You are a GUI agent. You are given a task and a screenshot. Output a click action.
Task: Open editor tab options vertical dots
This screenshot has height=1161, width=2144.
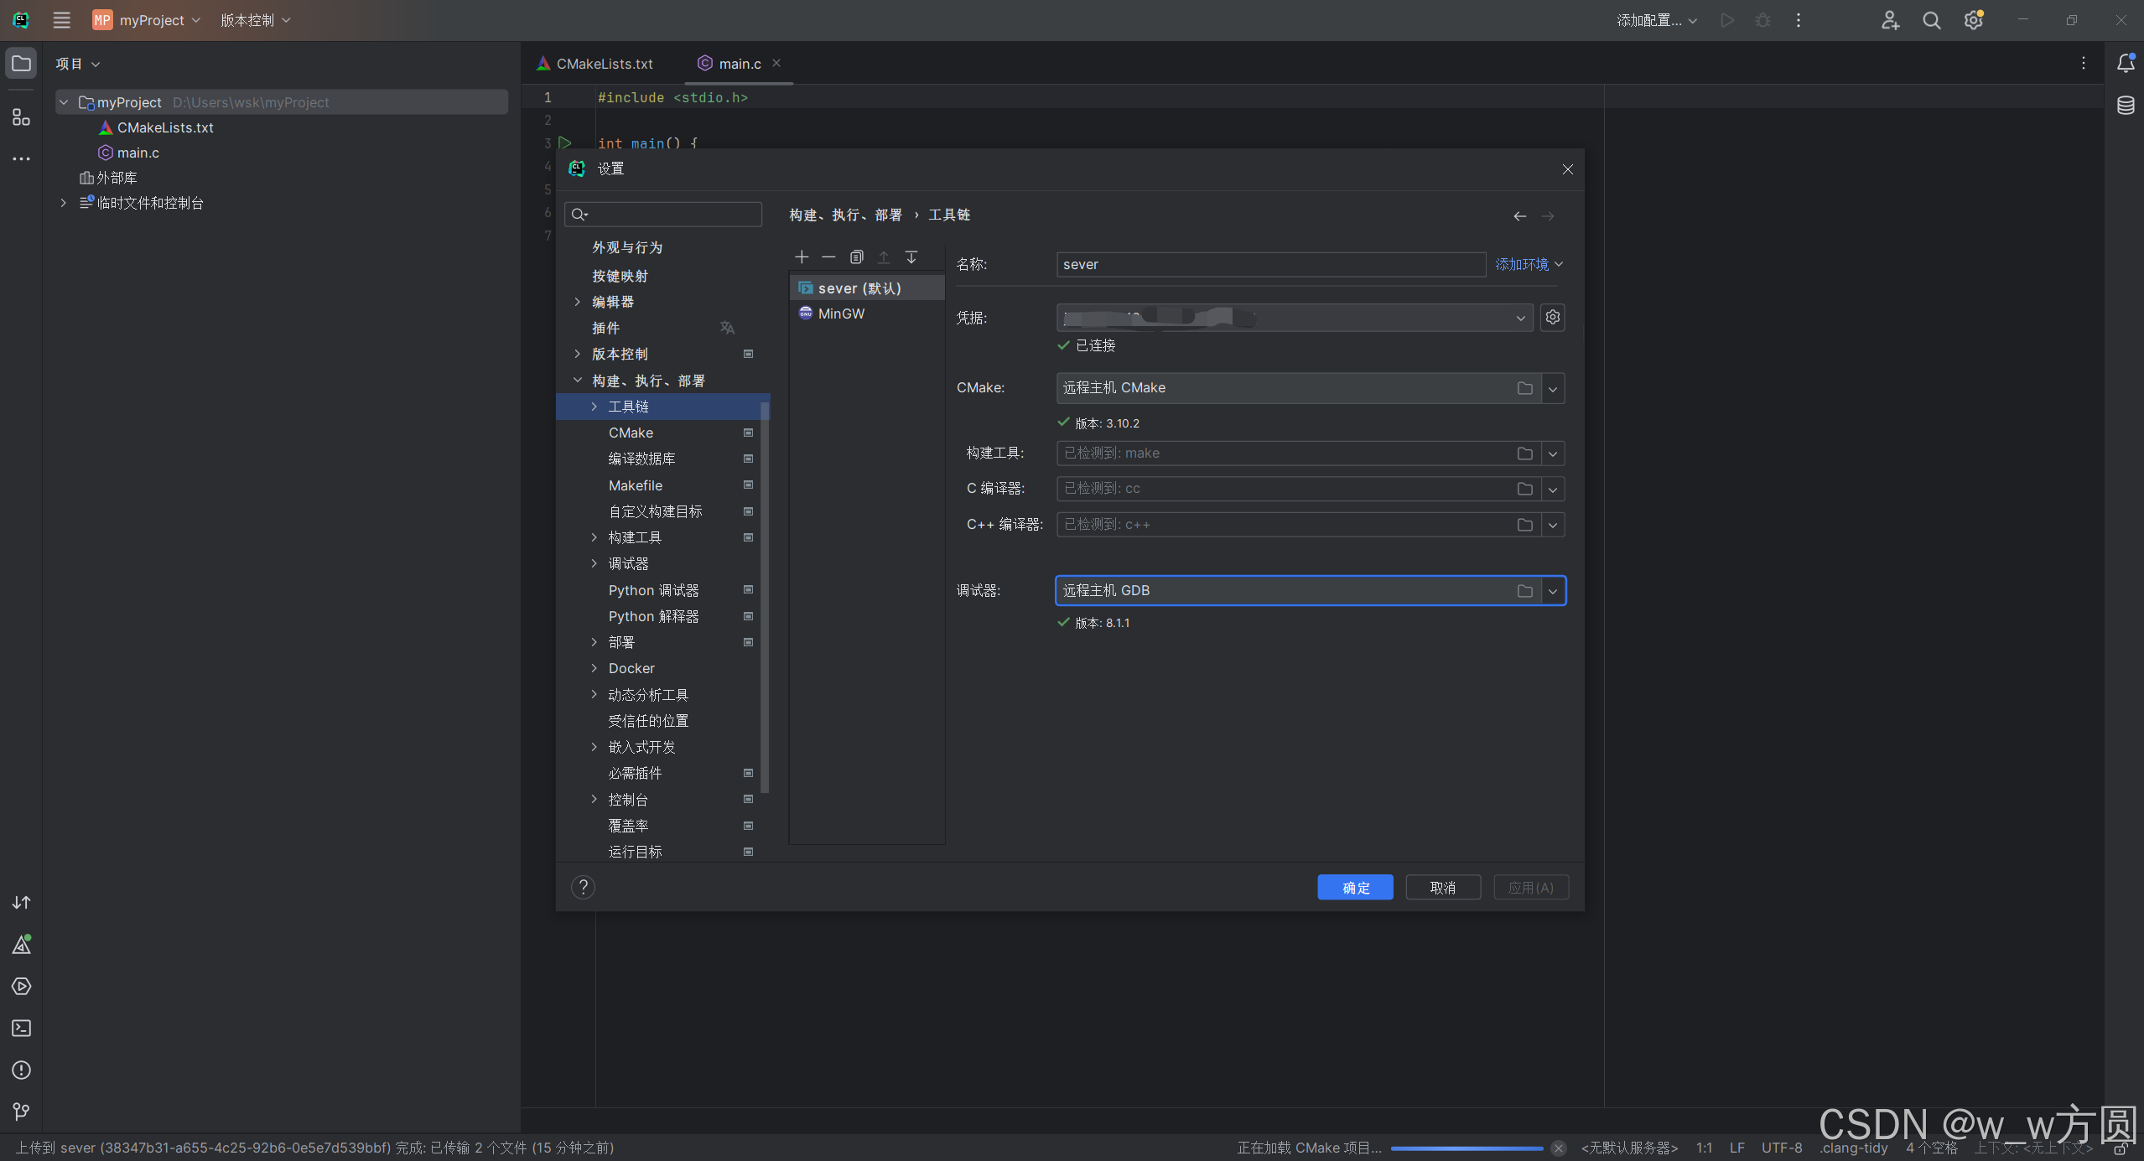click(2084, 64)
